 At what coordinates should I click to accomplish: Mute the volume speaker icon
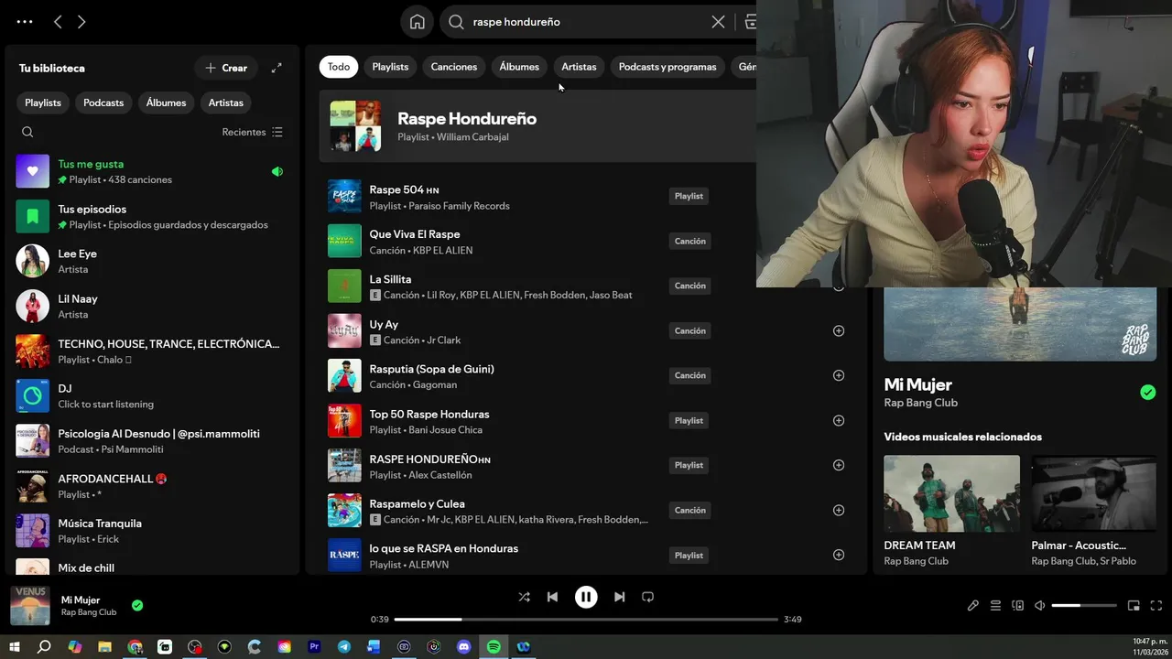[x=1039, y=605]
